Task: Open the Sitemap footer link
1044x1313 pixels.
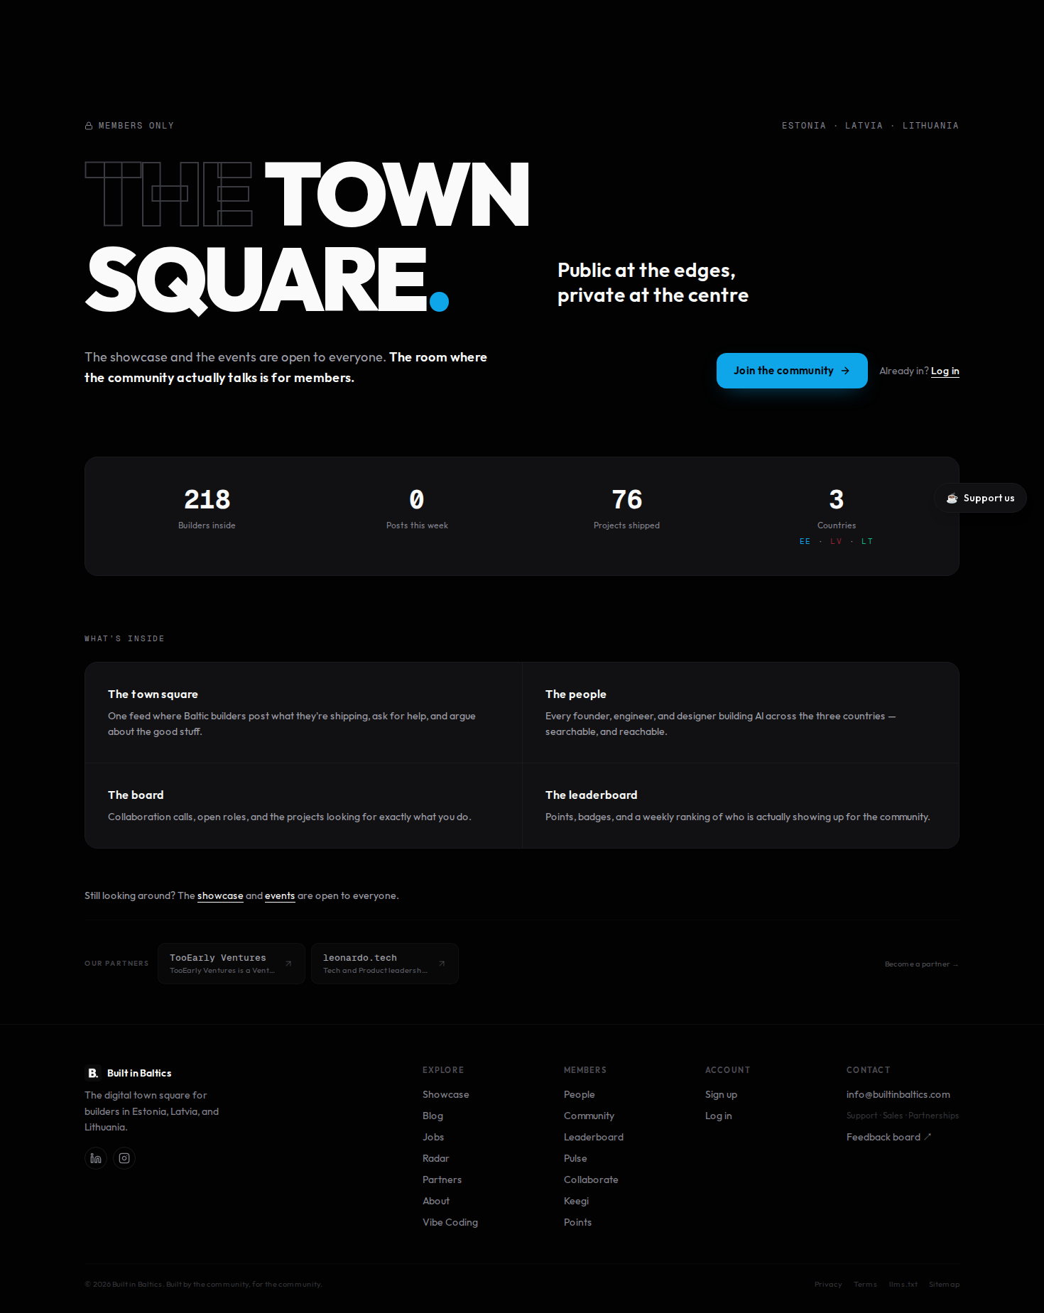Action: click(944, 1284)
